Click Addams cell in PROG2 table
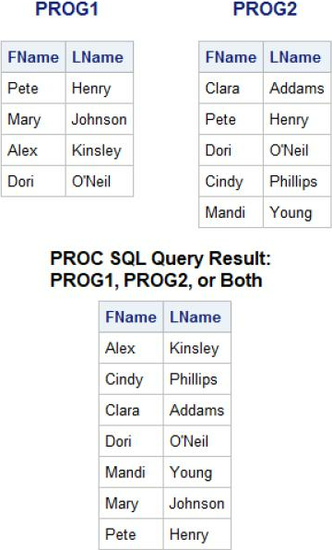The width and height of the screenshot is (332, 550). click(297, 89)
